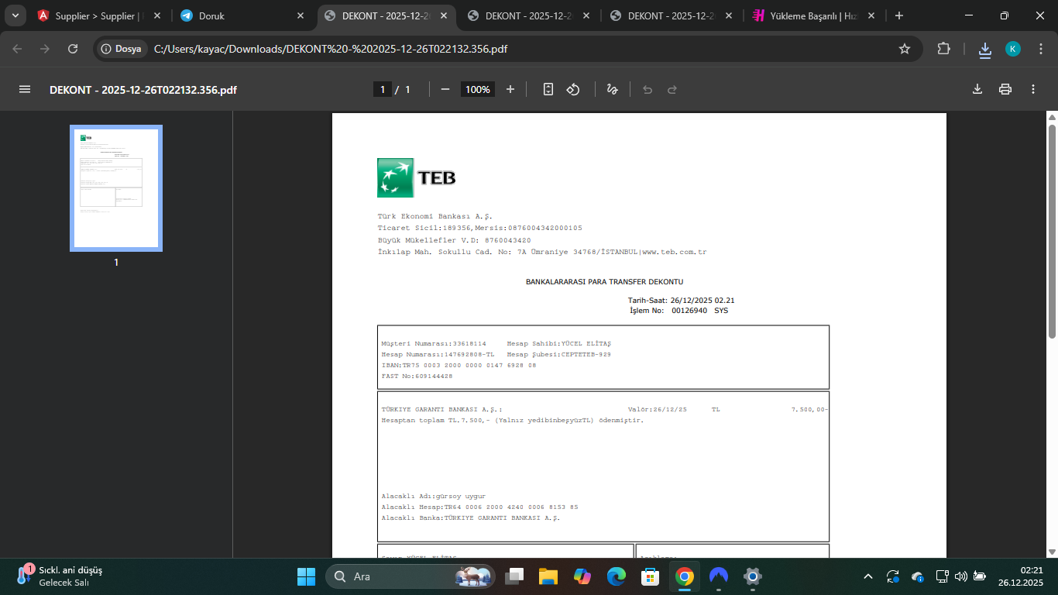This screenshot has width=1058, height=595.
Task: Reload the current page
Action: 73,49
